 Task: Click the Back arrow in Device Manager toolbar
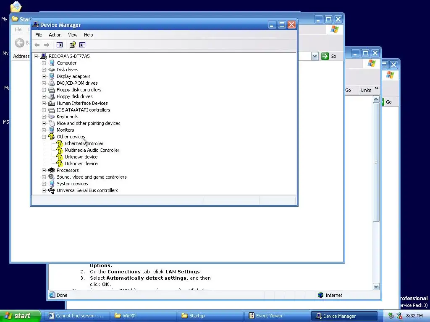(37, 45)
